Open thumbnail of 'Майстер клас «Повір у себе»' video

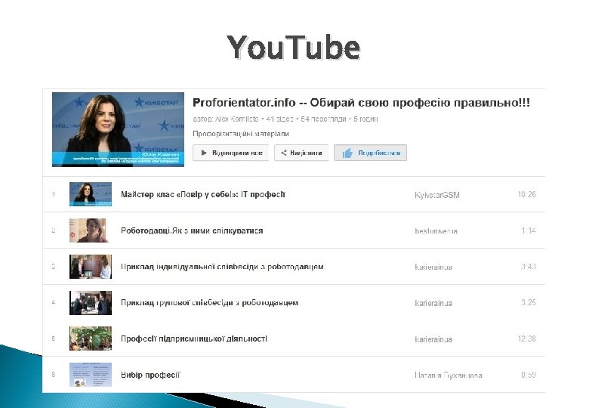pyautogui.click(x=91, y=194)
